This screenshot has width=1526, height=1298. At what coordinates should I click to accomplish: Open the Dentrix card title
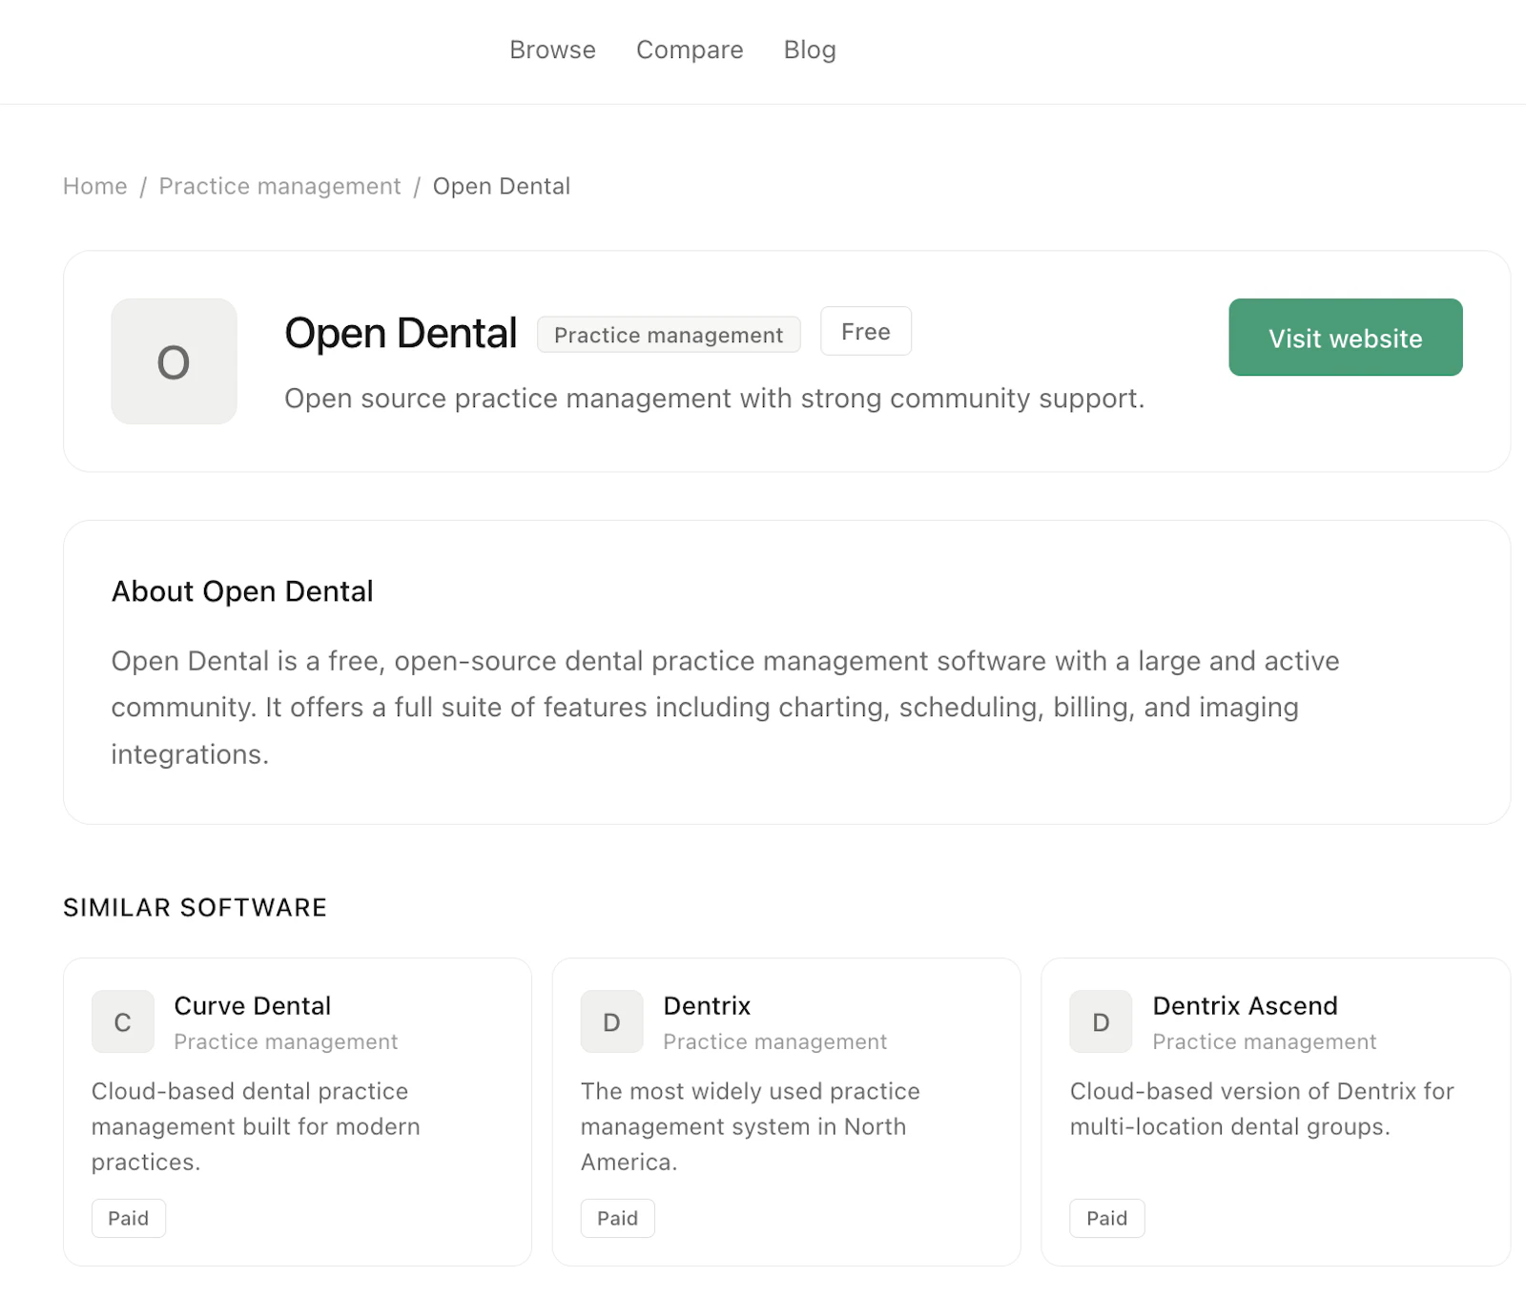pyautogui.click(x=708, y=1006)
